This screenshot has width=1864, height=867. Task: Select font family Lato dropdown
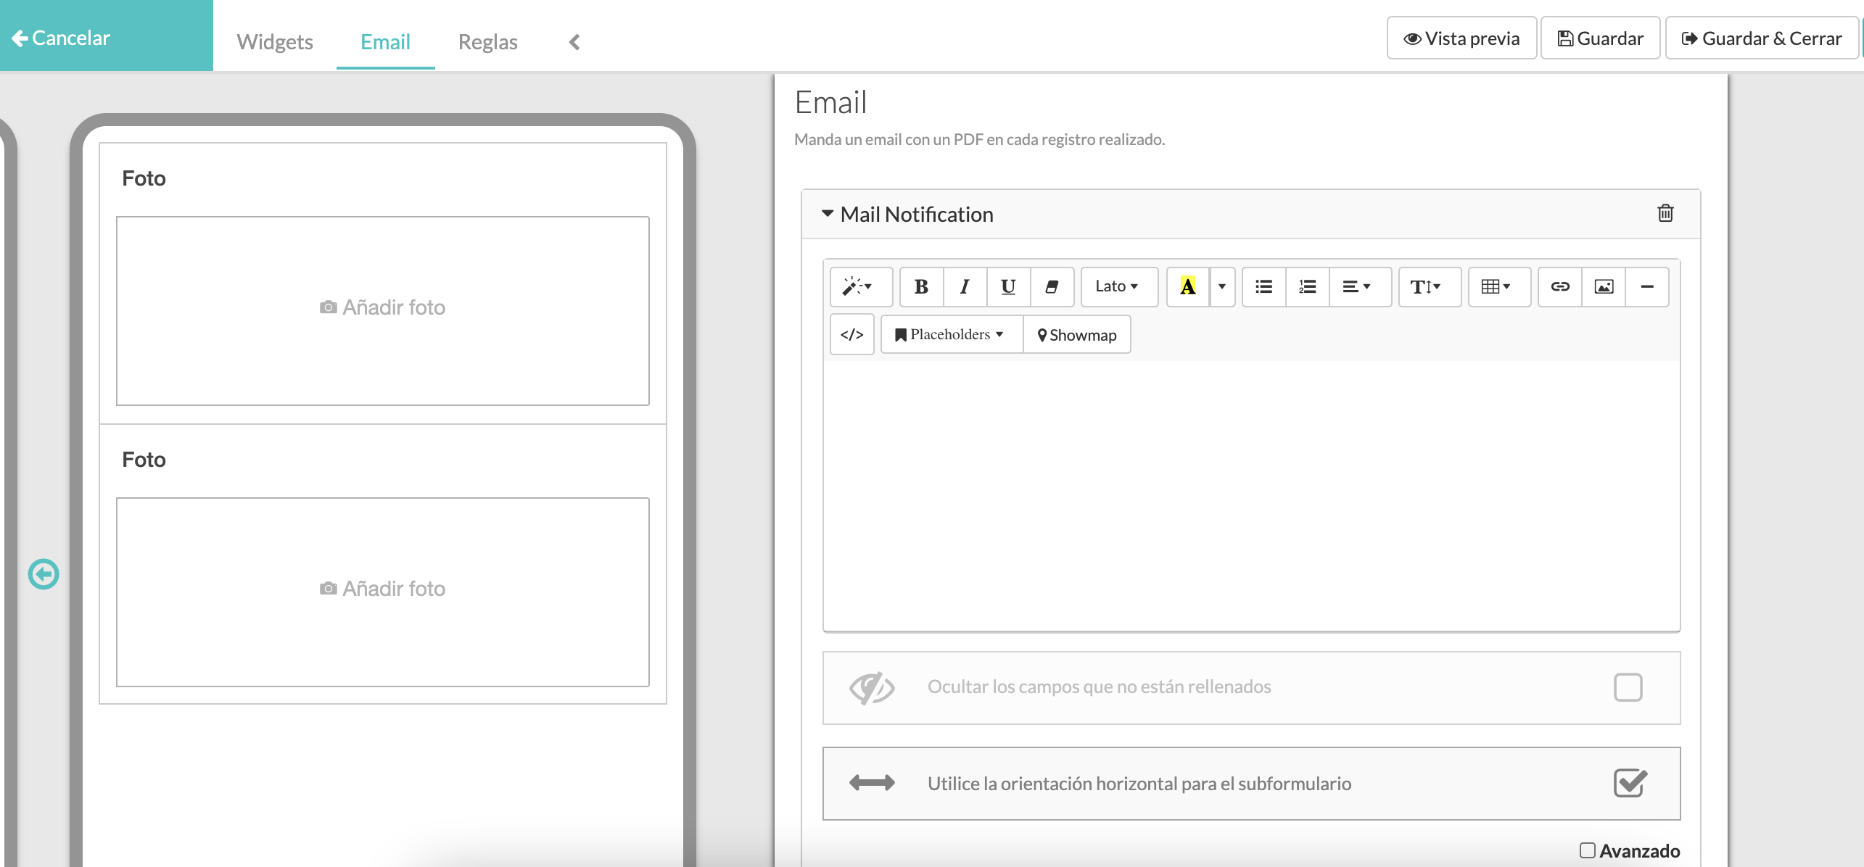click(1116, 286)
